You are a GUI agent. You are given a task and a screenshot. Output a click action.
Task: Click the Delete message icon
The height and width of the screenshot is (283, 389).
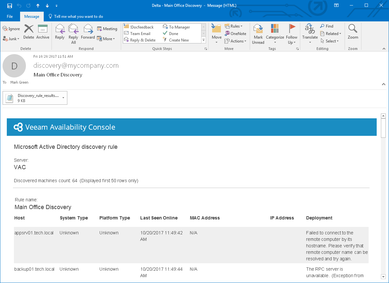pyautogui.click(x=29, y=32)
